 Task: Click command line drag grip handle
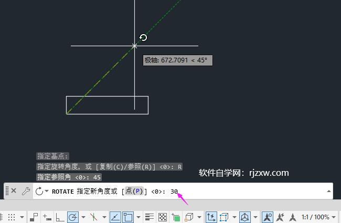click(7, 191)
